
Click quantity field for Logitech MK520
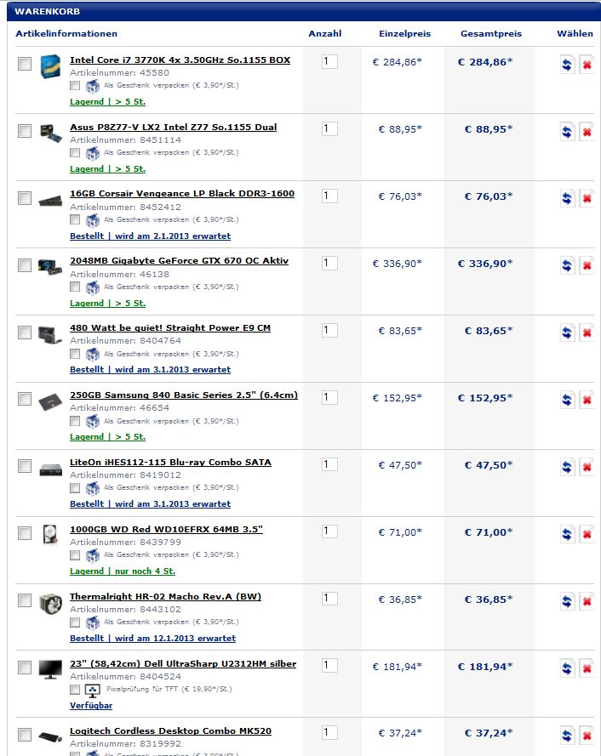[329, 732]
